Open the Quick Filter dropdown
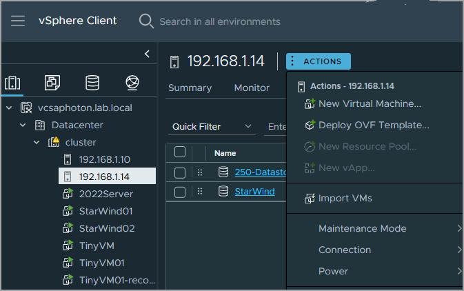The image size is (464, 291). (212, 127)
